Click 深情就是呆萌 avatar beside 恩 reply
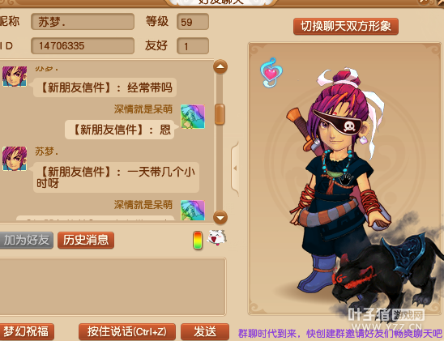The width and height of the screenshot is (444, 341). point(193,117)
